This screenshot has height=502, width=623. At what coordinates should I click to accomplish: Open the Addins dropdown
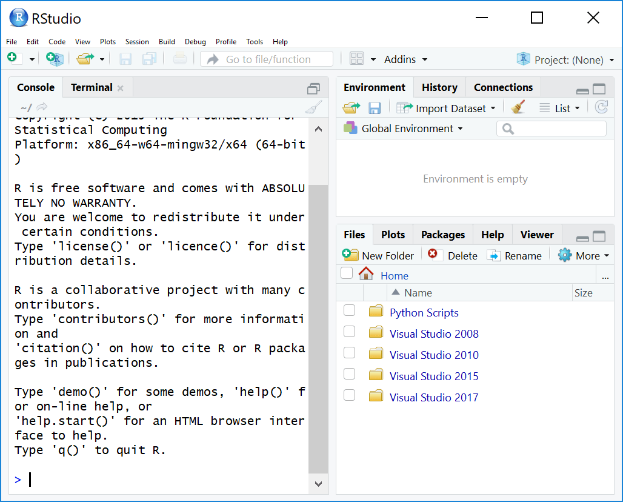[x=405, y=59]
